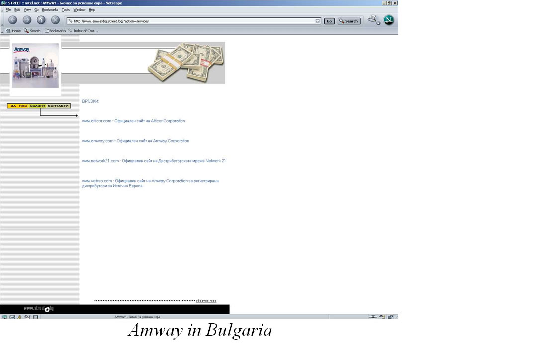Open the www.network21.com link
This screenshot has width=542, height=343.
100,161
